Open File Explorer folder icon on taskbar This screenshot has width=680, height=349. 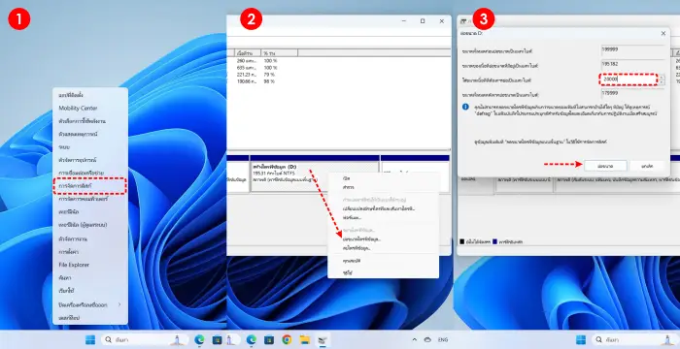pos(305,340)
